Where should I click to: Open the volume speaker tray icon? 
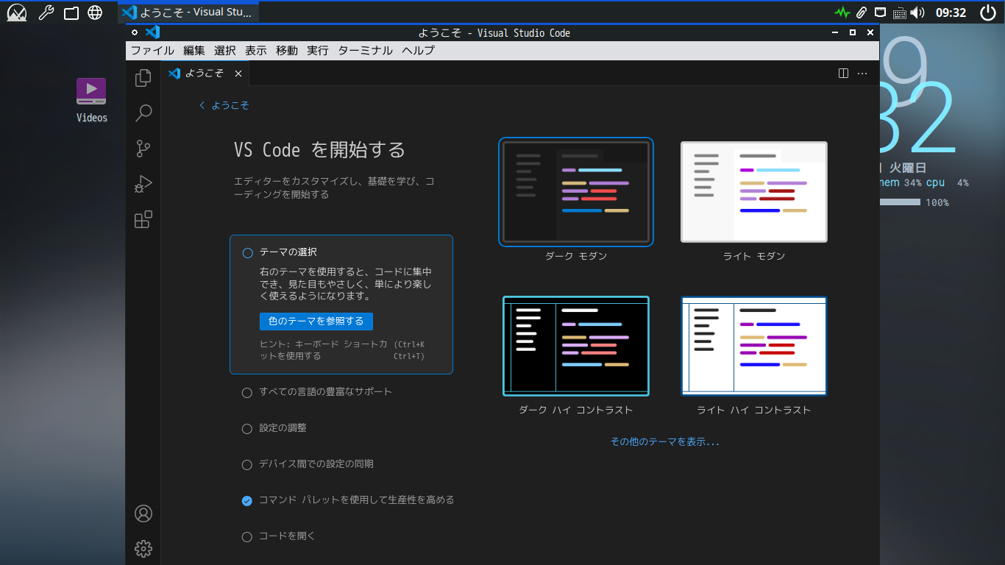click(x=917, y=13)
